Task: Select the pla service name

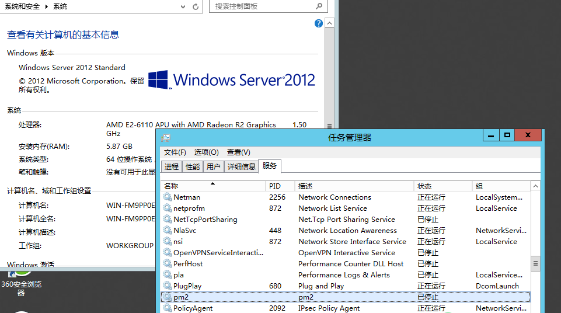Action: click(x=179, y=274)
